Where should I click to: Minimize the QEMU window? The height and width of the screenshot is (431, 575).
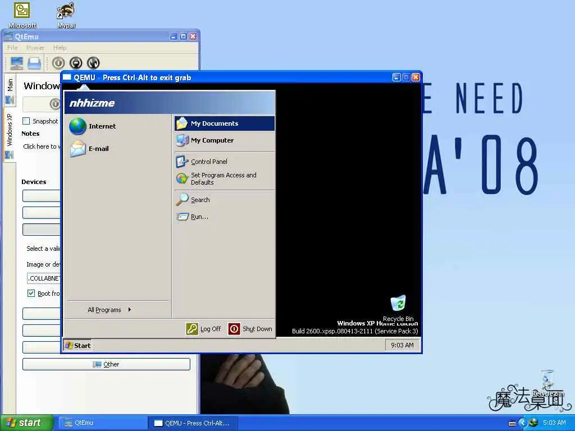pos(396,77)
